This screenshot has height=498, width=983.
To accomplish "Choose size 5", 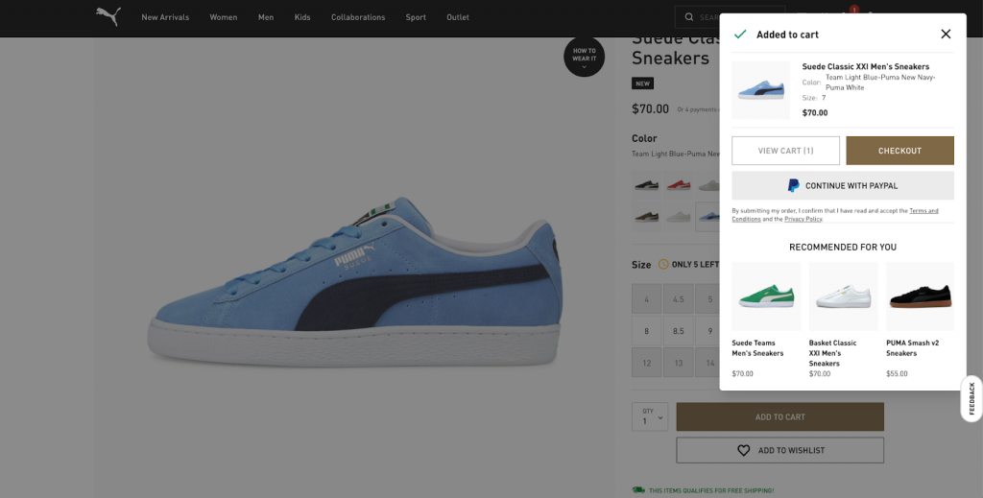I will coord(708,298).
